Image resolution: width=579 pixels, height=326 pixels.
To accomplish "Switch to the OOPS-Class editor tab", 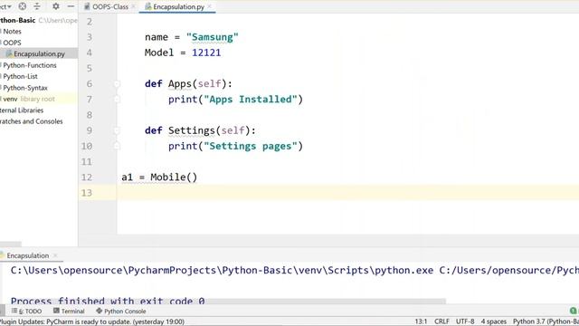I will pyautogui.click(x=110, y=6).
